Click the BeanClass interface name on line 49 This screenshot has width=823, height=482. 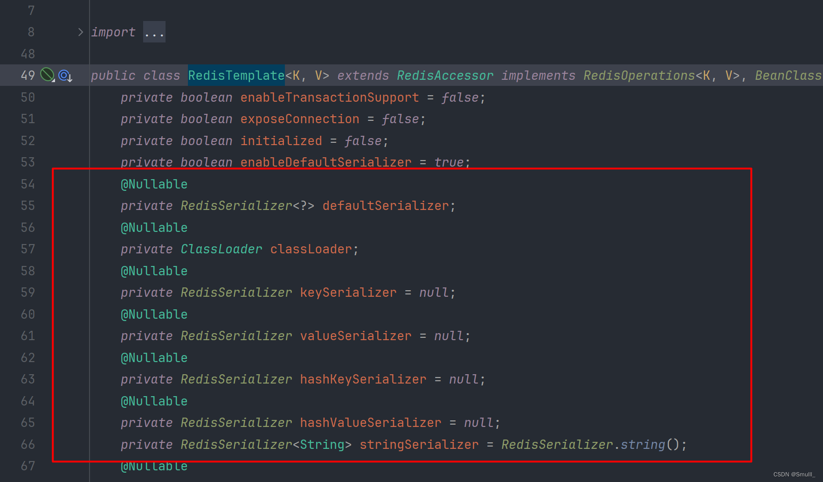click(788, 75)
